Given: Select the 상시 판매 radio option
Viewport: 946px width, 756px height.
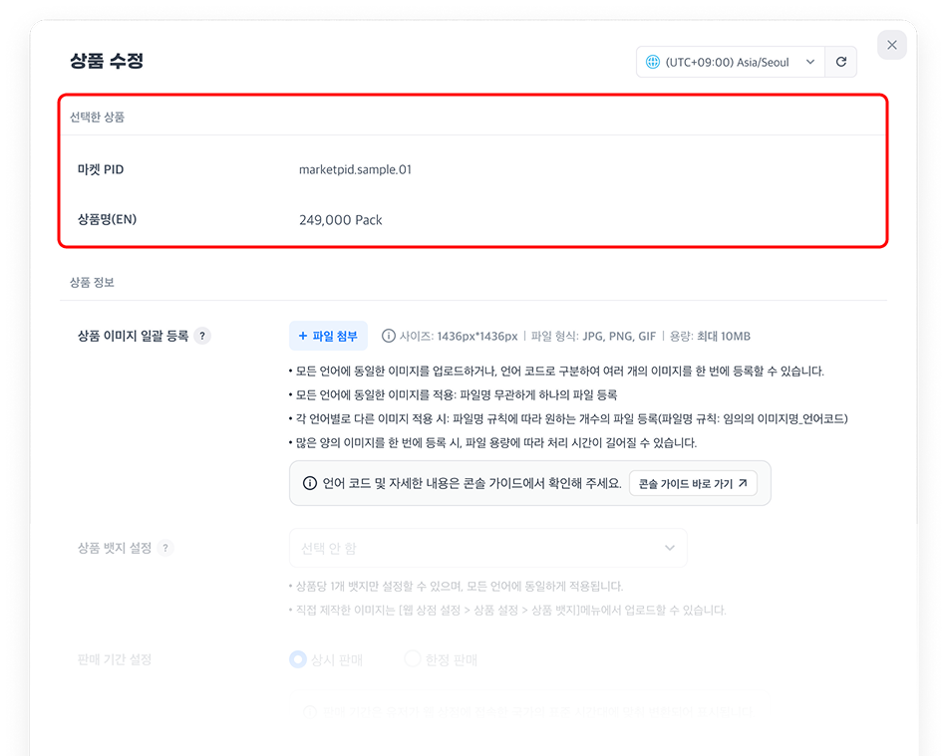Looking at the screenshot, I should (x=297, y=659).
